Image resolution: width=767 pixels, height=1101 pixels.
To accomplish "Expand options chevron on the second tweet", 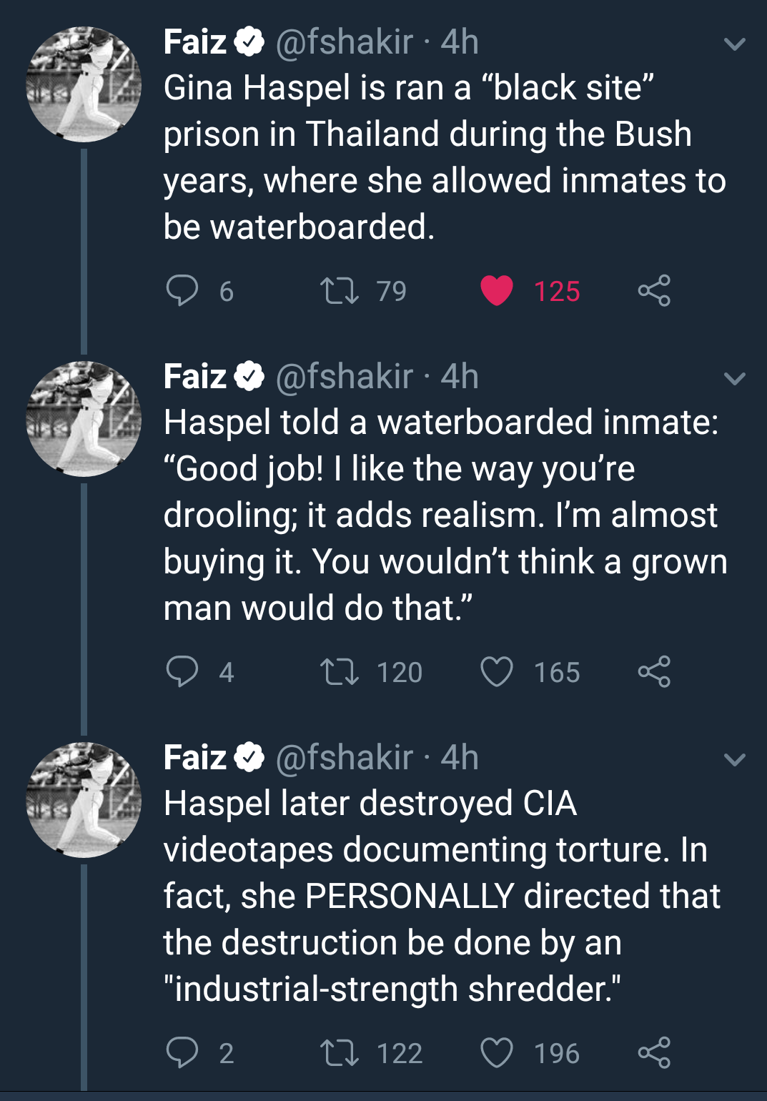I will pos(735,378).
